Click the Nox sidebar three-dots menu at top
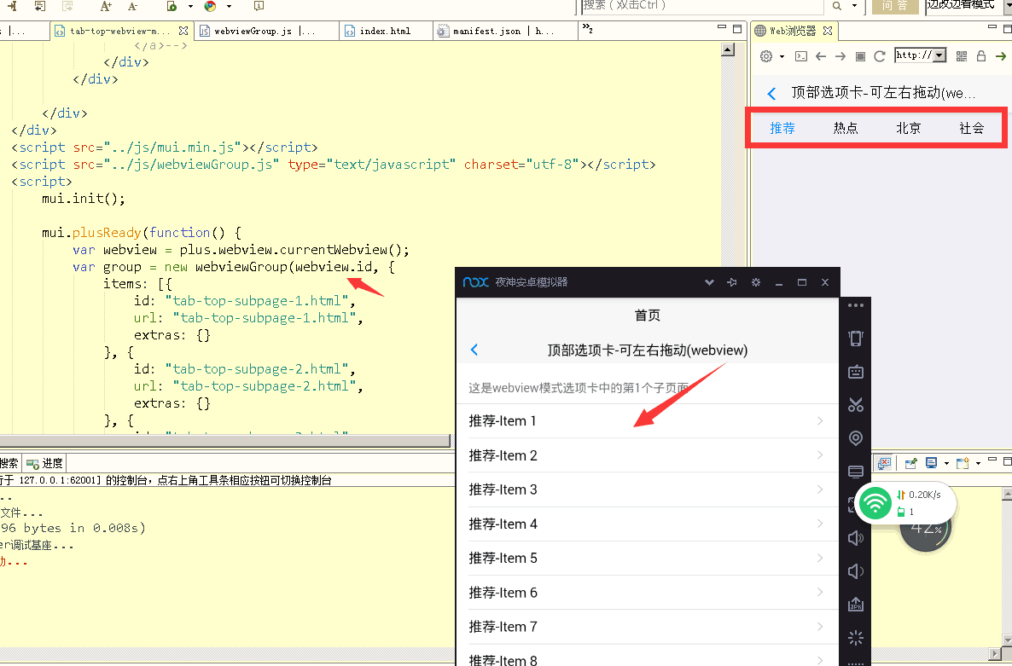The height and width of the screenshot is (666, 1012). (x=855, y=305)
